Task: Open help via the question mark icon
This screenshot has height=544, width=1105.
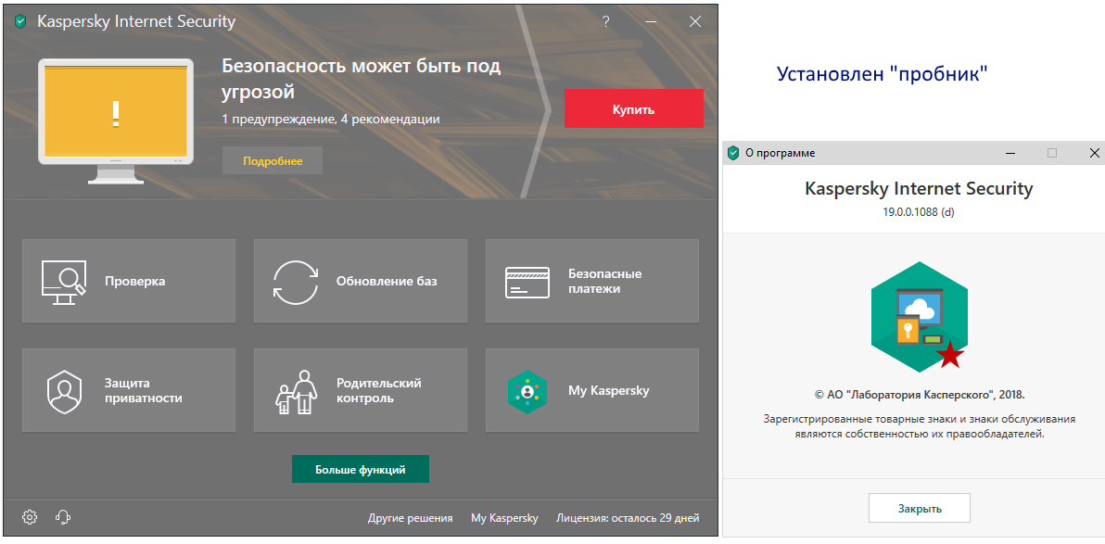Action: coord(605,22)
